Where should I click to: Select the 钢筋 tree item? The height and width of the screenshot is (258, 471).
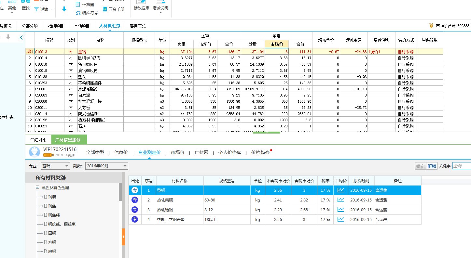tap(52, 197)
